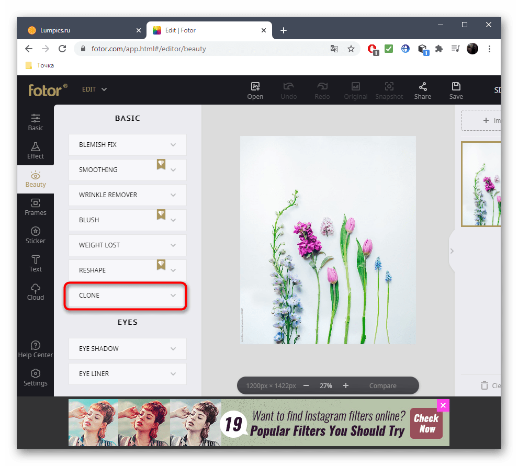Expand the BLEMISH FIX section
Screen dimensions: 518x466
coord(127,145)
